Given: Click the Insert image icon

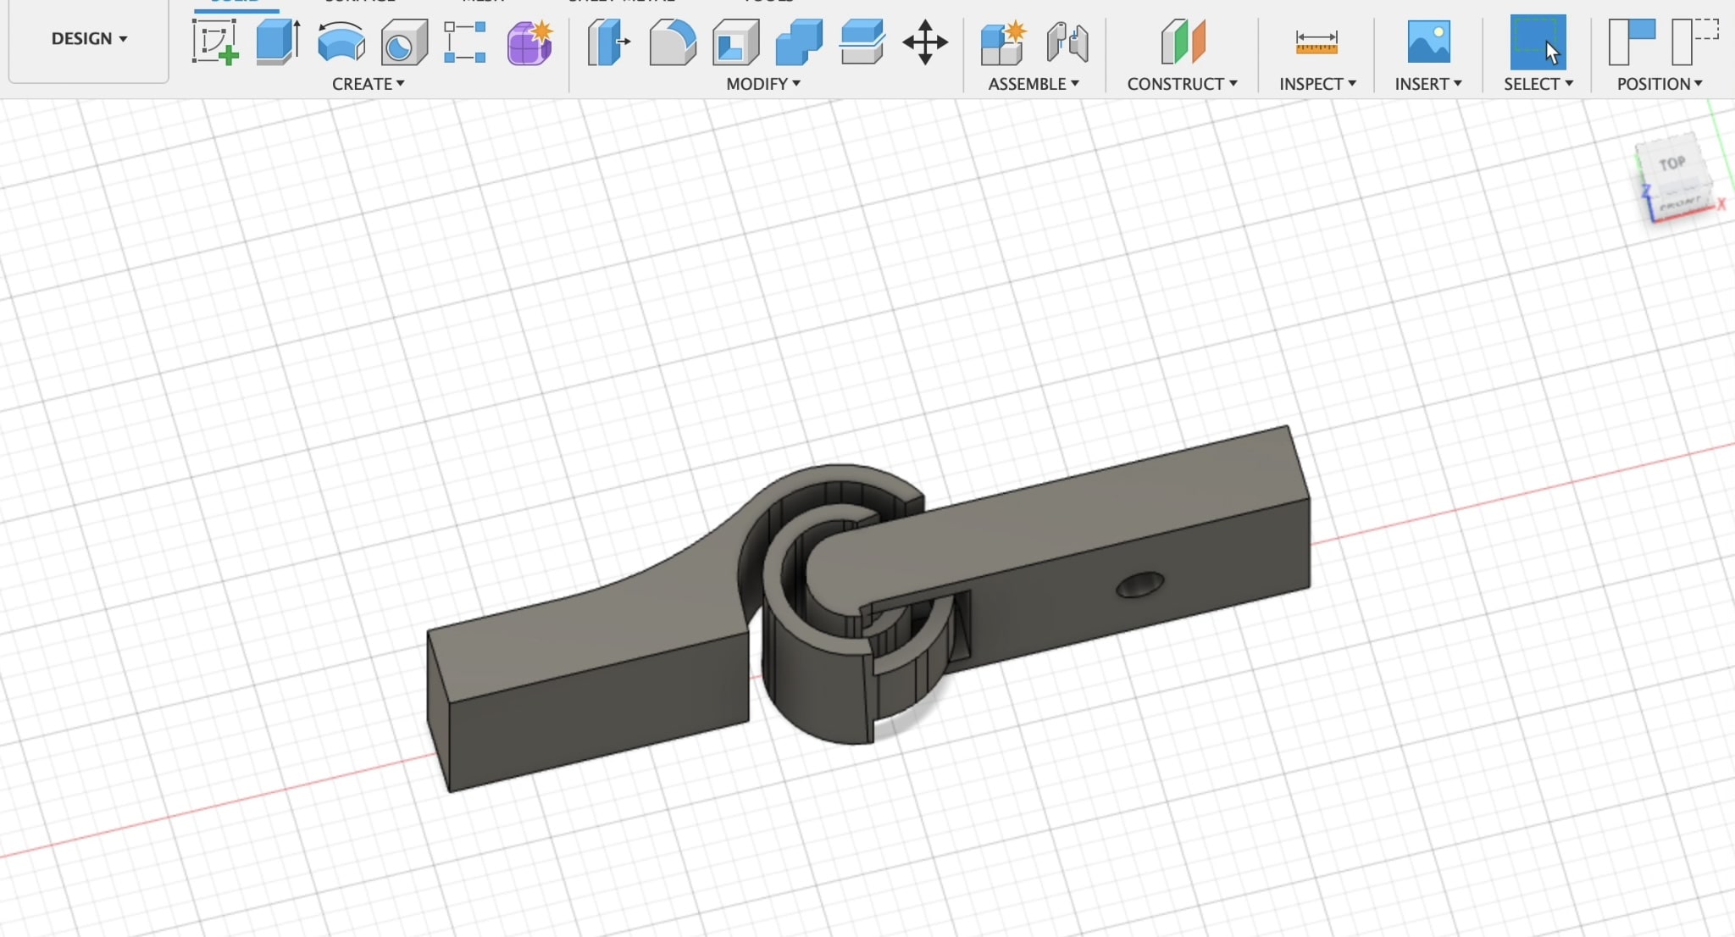Looking at the screenshot, I should click(x=1429, y=42).
